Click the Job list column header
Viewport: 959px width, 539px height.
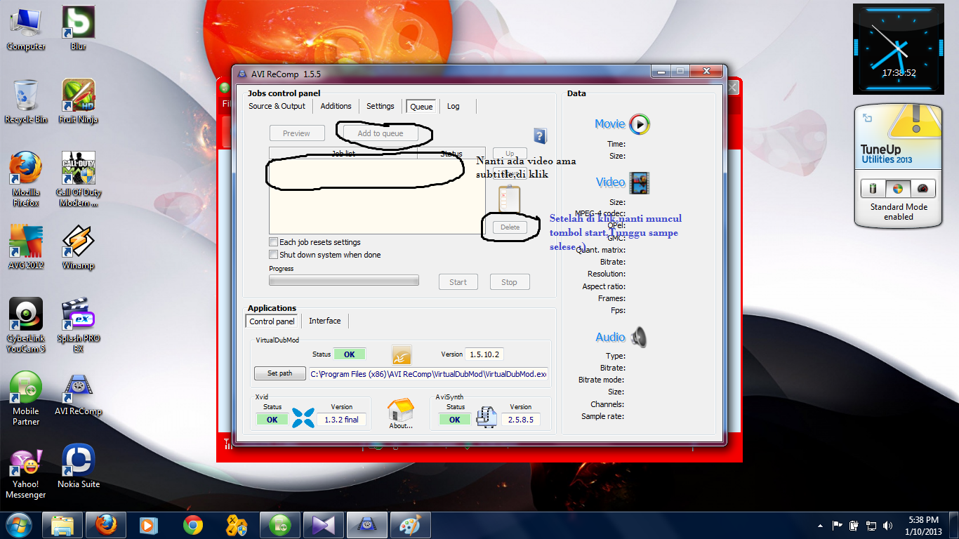343,153
